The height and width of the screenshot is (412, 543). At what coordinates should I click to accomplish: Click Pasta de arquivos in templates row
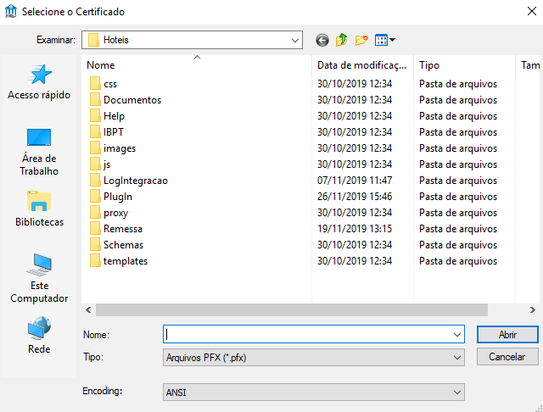pyautogui.click(x=458, y=261)
